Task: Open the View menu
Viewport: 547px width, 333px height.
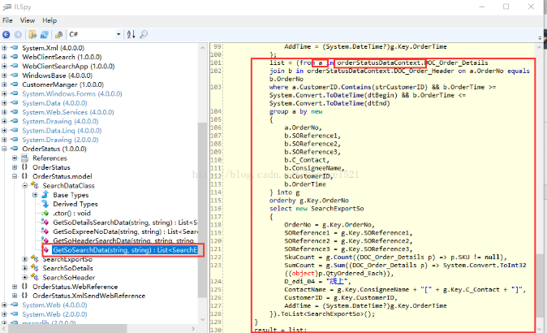Action: 28,20
